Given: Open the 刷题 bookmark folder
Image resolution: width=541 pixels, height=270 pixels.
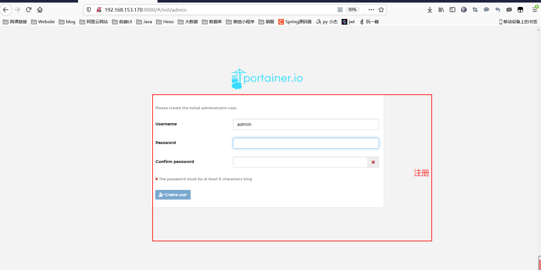Looking at the screenshot, I should click(x=266, y=22).
